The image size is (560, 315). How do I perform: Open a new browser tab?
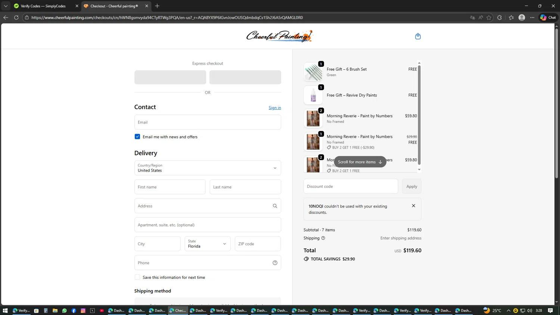(x=157, y=6)
